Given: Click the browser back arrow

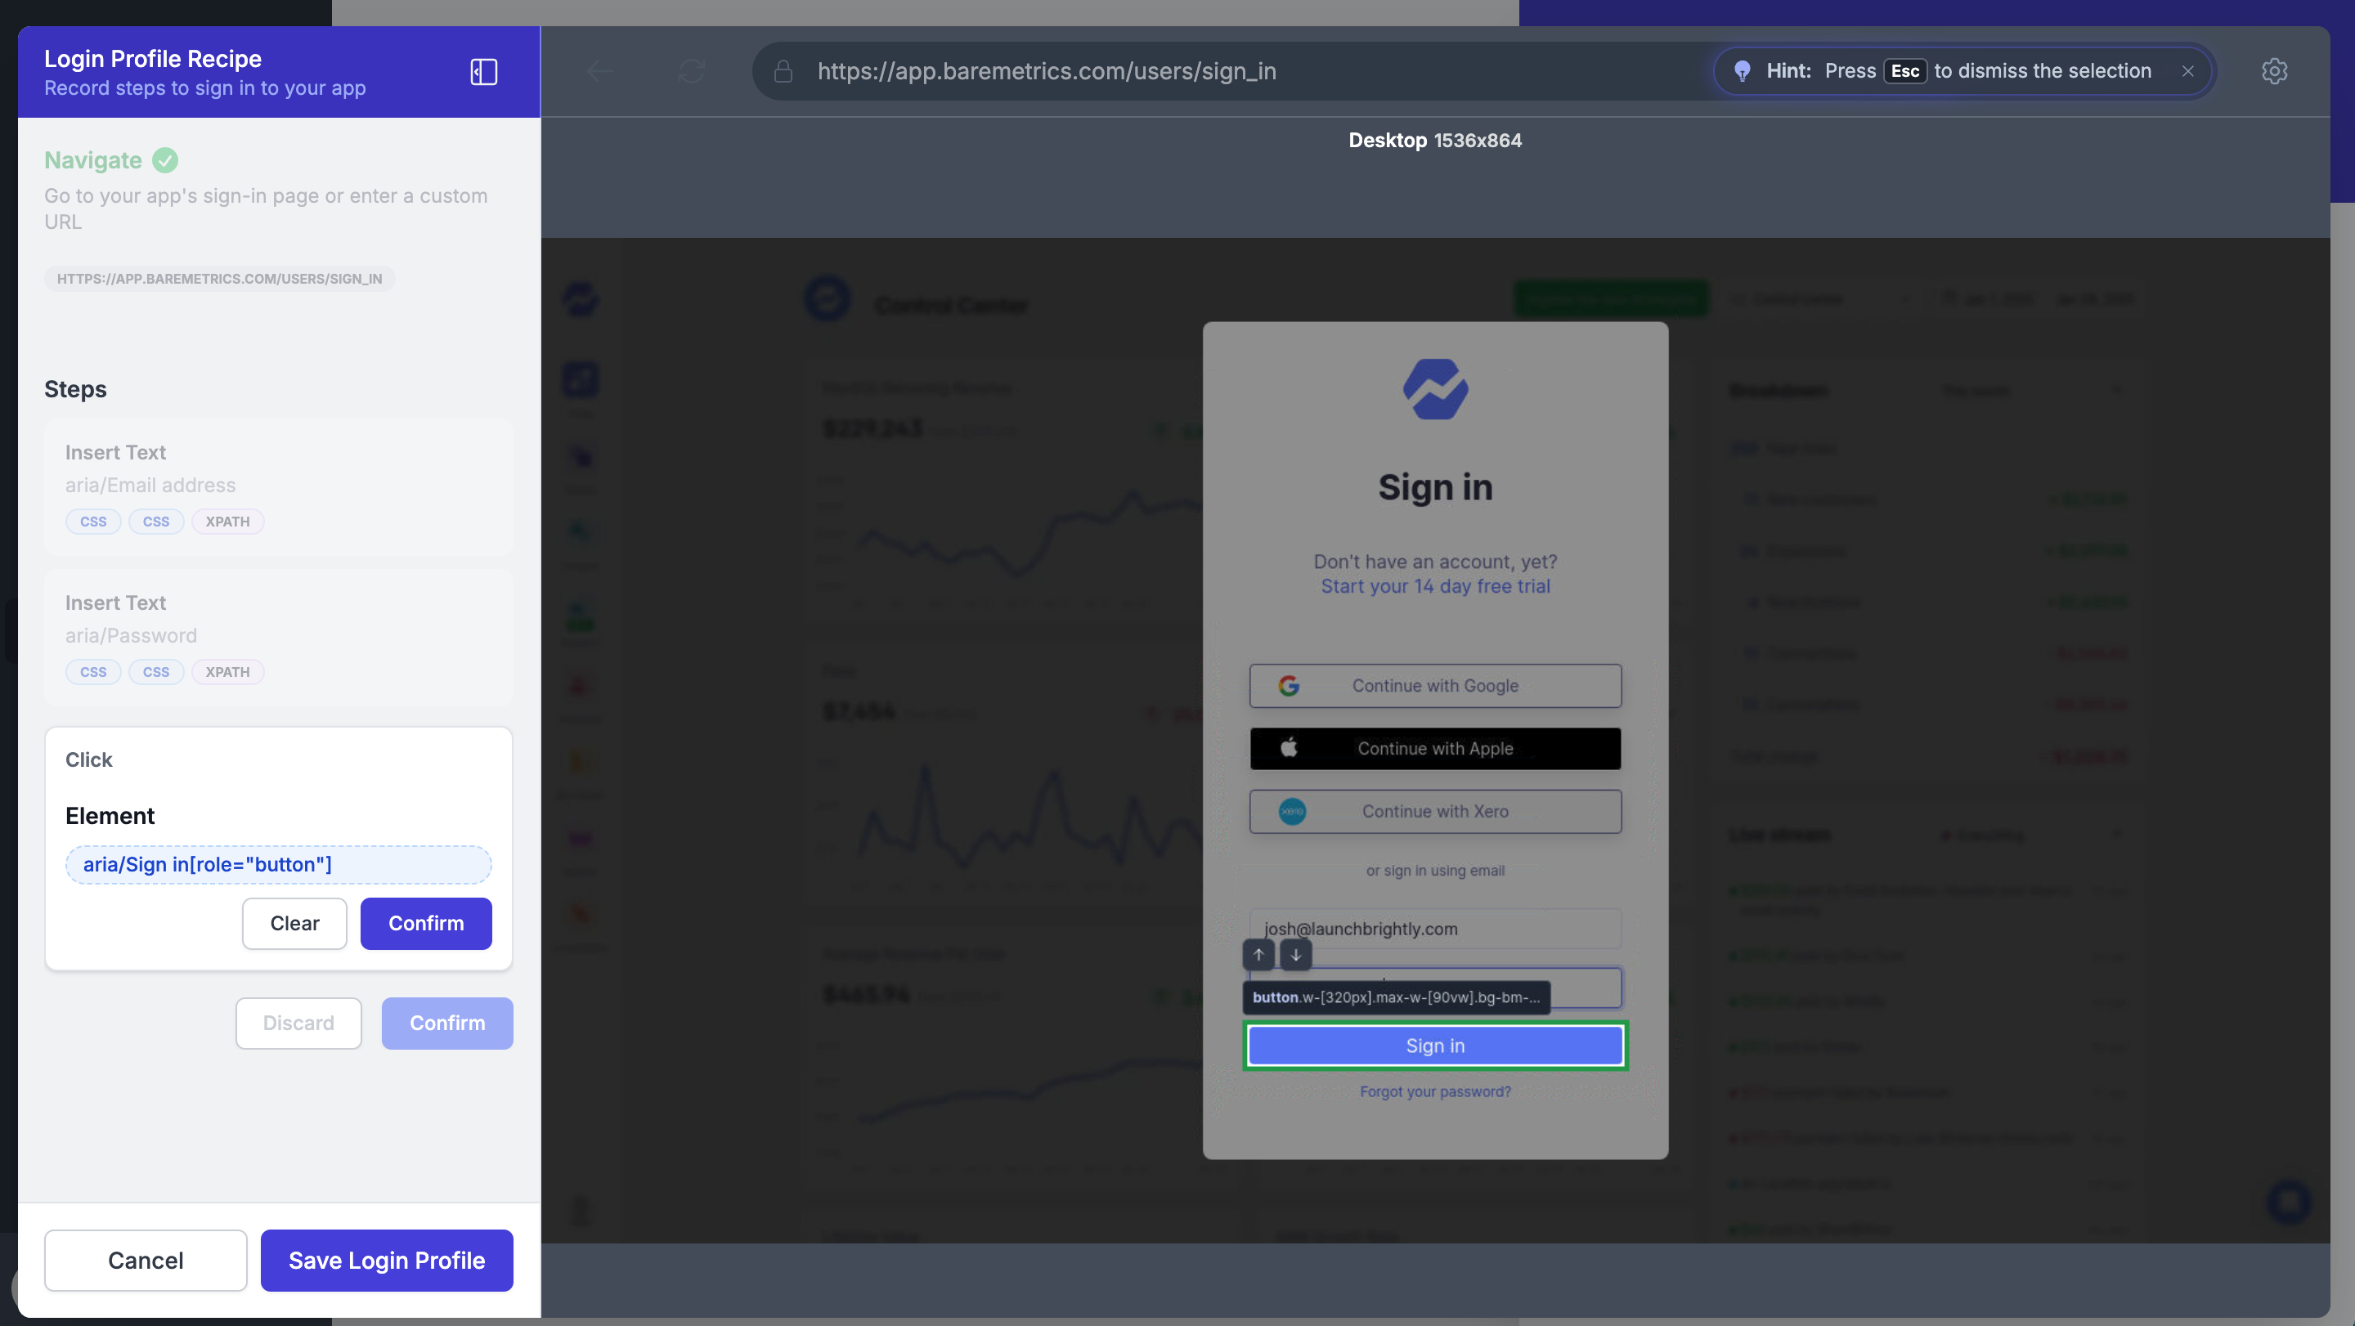Looking at the screenshot, I should pyautogui.click(x=599, y=71).
